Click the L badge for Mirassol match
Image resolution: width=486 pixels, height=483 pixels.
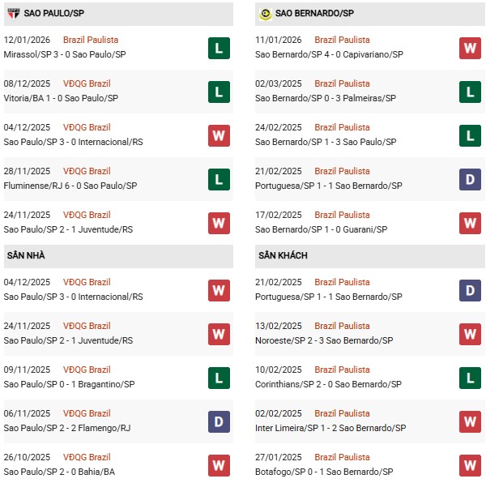coord(219,48)
